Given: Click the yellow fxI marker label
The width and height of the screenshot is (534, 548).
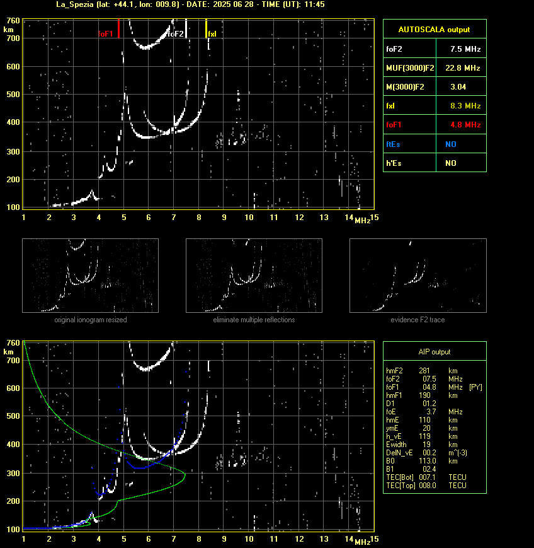Looking at the screenshot, I should click(212, 34).
